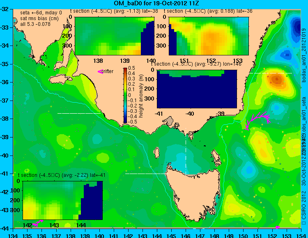Open the lat=-36 temperature section inset plot
The image size is (308, 238).
coord(209,36)
